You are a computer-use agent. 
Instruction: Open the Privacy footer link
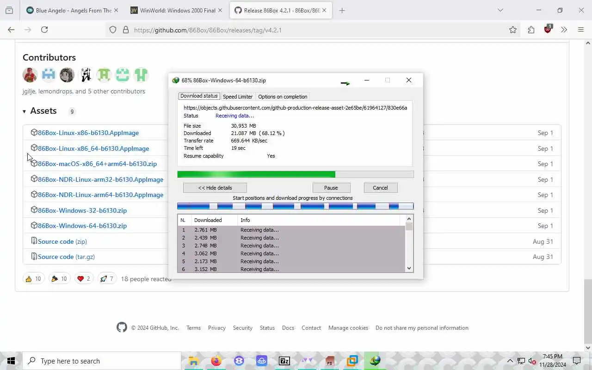click(x=217, y=328)
